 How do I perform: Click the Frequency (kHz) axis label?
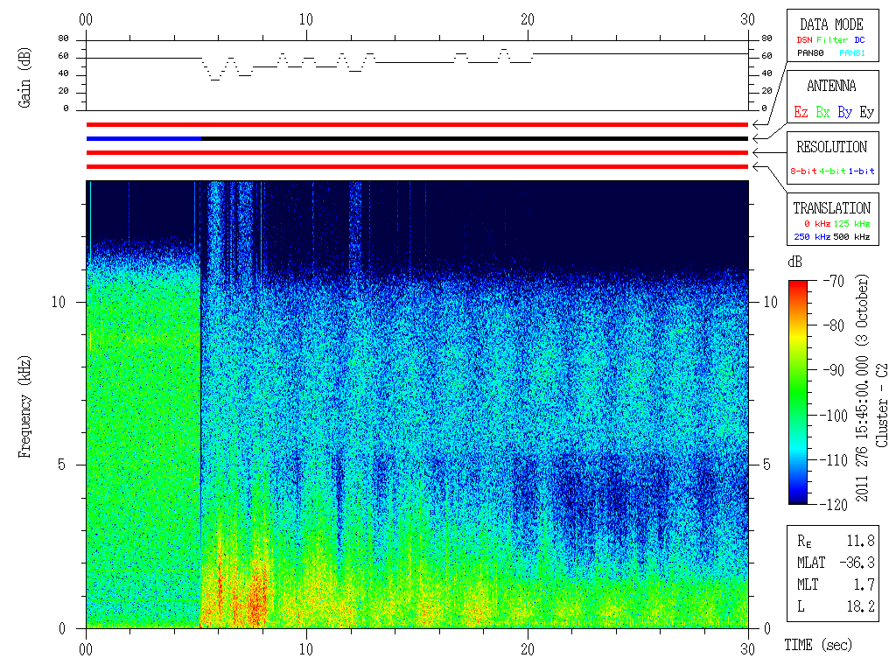tap(24, 407)
